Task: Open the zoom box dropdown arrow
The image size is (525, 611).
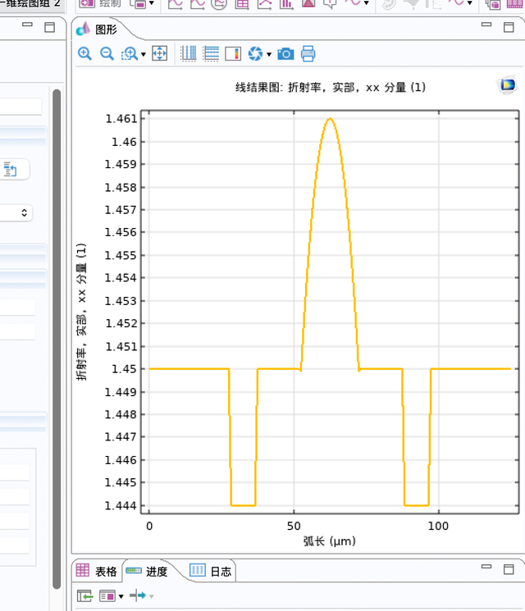Action: [144, 55]
